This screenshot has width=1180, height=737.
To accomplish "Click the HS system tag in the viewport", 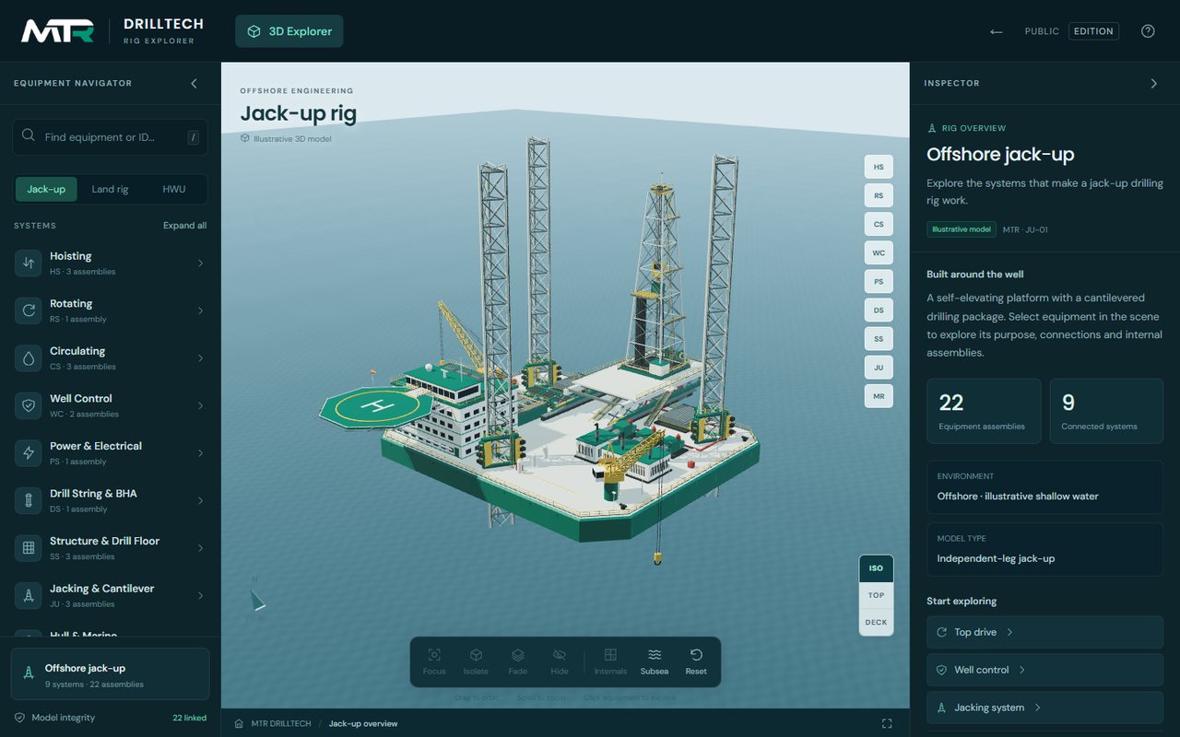I will click(879, 168).
